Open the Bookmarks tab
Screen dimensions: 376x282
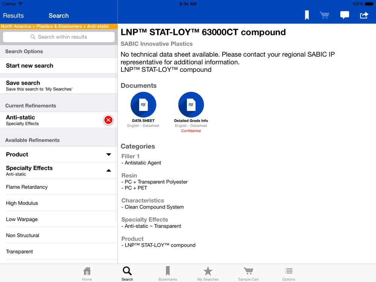[x=168, y=273]
